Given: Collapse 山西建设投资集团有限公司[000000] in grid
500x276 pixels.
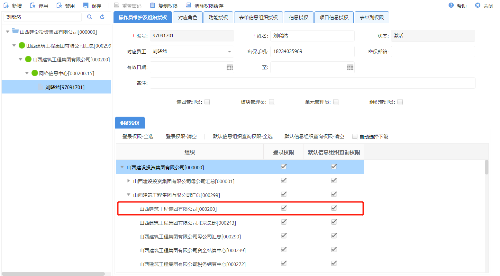Looking at the screenshot, I should tap(122, 167).
